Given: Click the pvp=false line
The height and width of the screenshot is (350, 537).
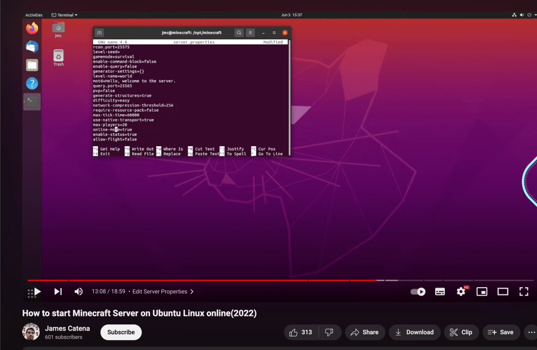Looking at the screenshot, I should coord(104,91).
